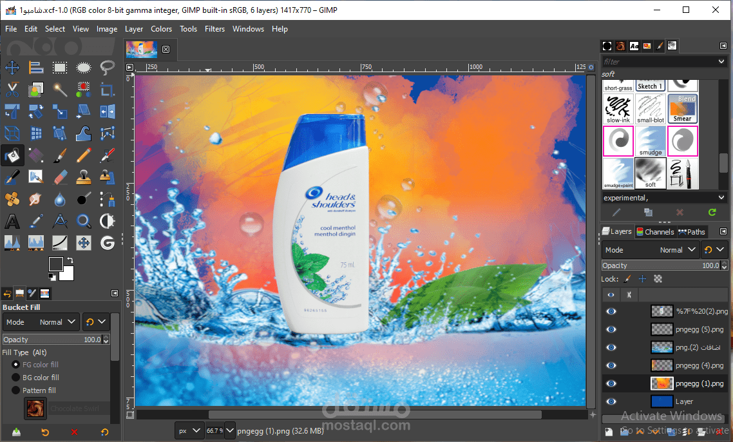
Task: Click the Edit brush pencil button
Action: pyautogui.click(x=616, y=213)
